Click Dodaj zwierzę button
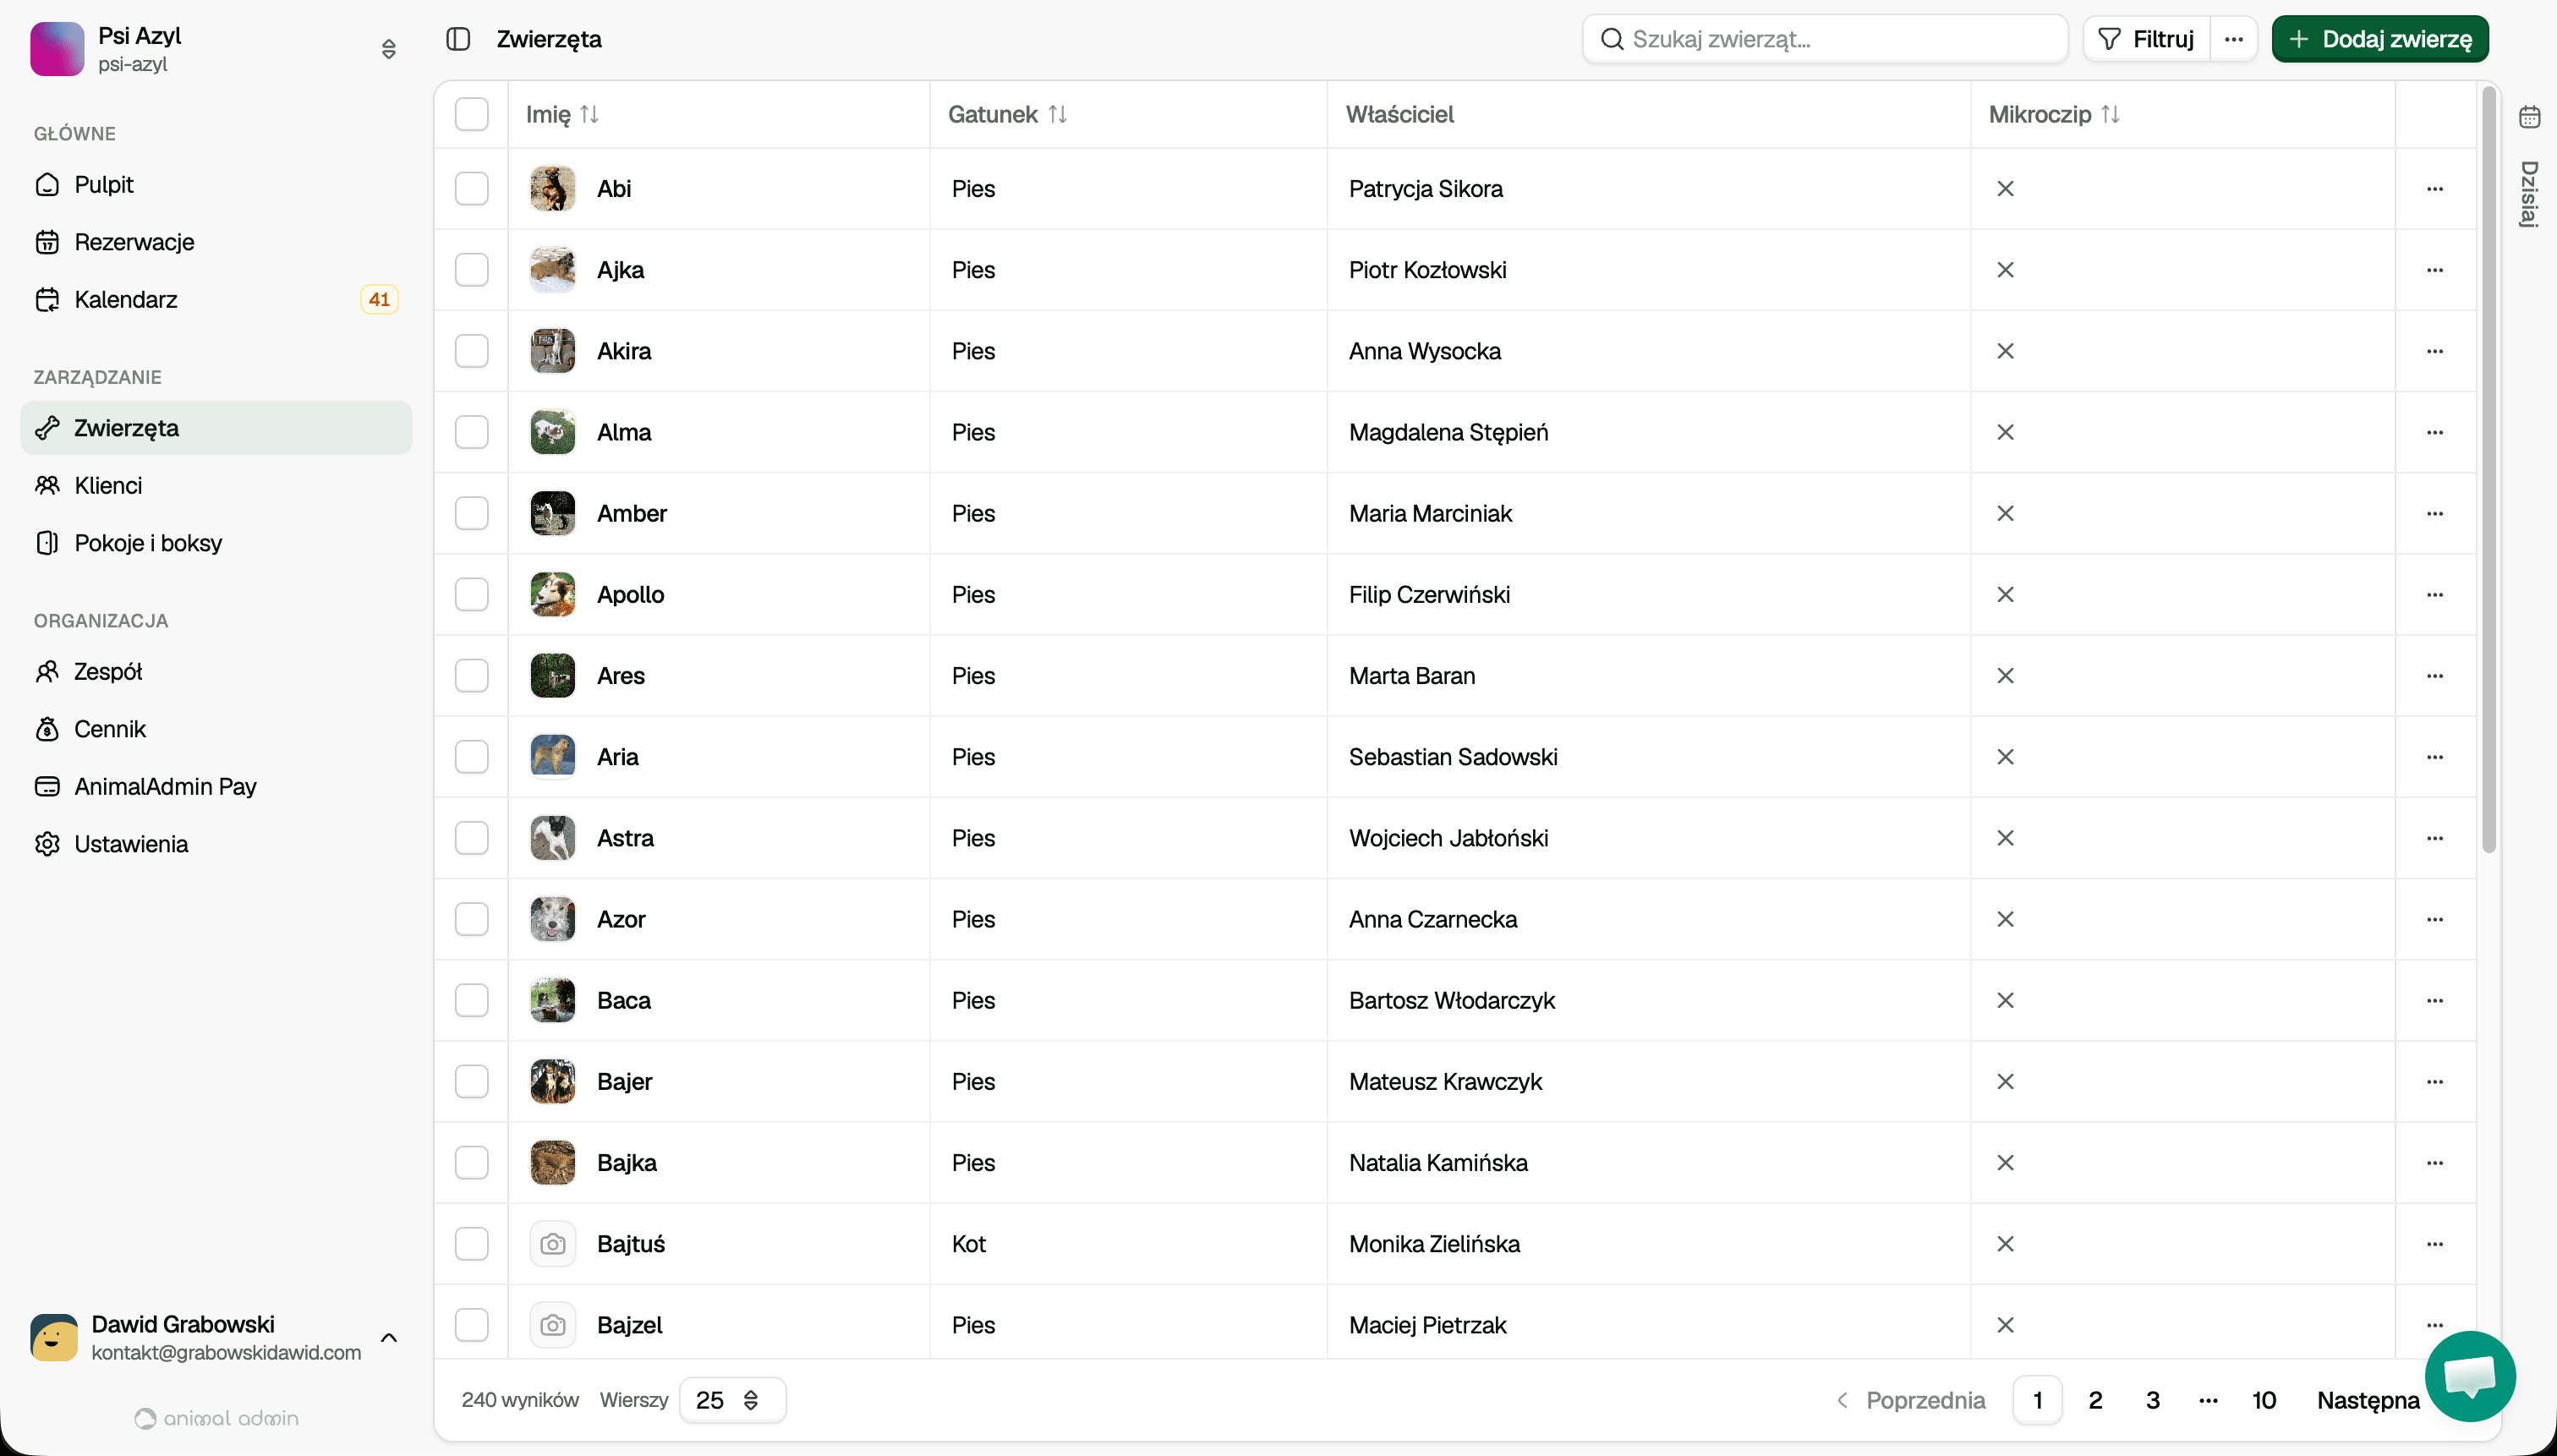Screen dimensions: 2557x1456 pos(2379,39)
